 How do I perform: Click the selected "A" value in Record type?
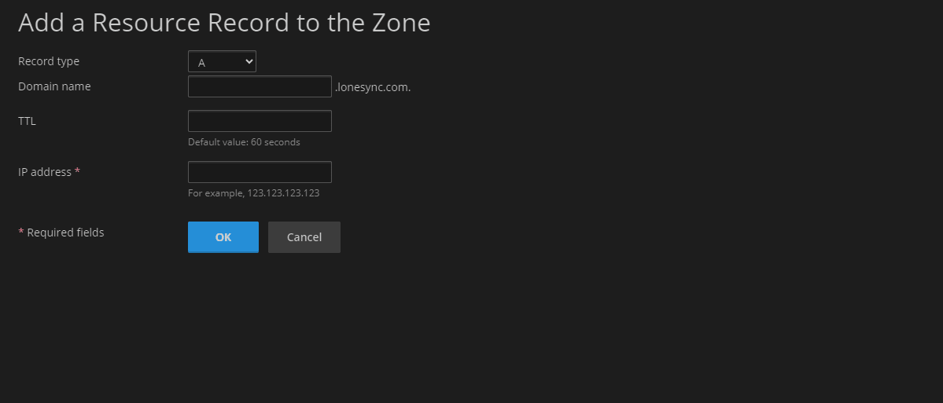202,63
